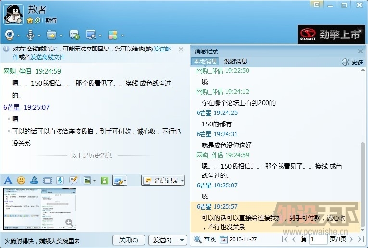Go to the first history page
This screenshot has width=368, height=248.
tap(284, 239)
